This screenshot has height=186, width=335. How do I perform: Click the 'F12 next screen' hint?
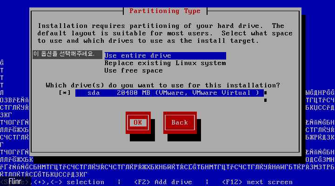257,182
